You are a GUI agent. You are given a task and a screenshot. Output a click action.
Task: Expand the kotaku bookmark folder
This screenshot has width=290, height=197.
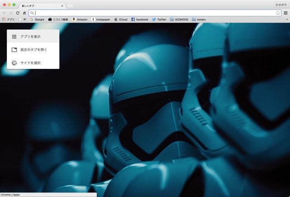coord(199,19)
